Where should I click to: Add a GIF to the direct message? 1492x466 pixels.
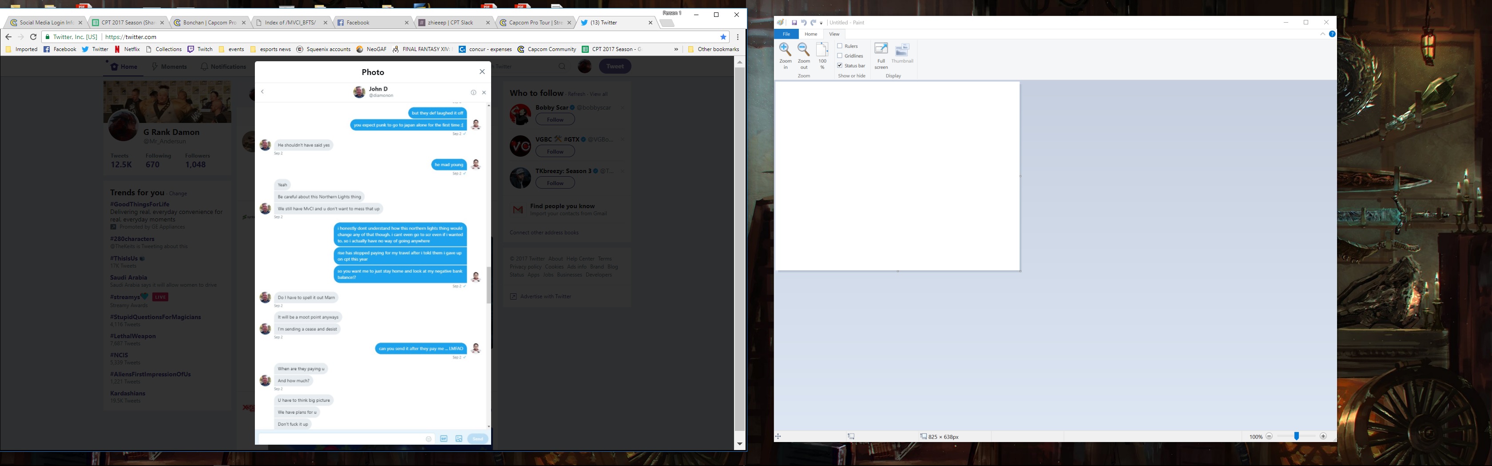(x=444, y=439)
